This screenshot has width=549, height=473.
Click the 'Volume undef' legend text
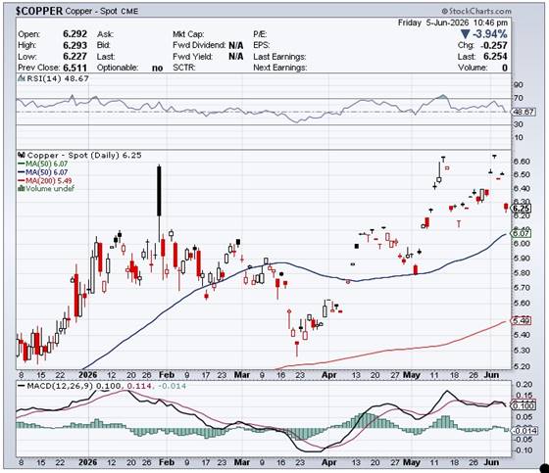(x=50, y=189)
